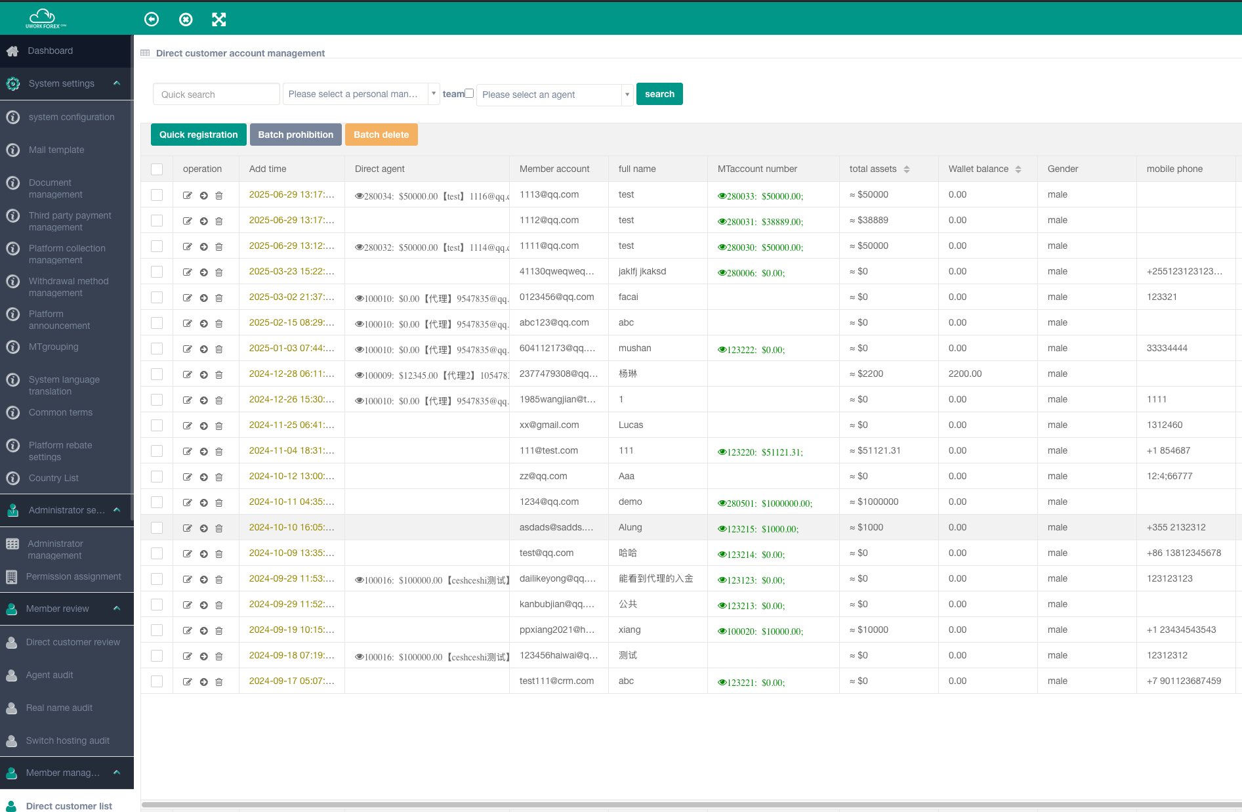
Task: Click the orange Batch delete button
Action: tap(381, 135)
